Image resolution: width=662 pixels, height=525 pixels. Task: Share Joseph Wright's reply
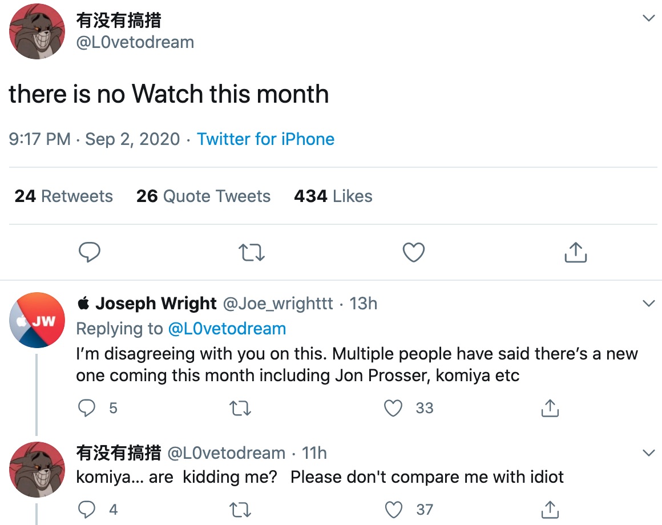pyautogui.click(x=549, y=408)
